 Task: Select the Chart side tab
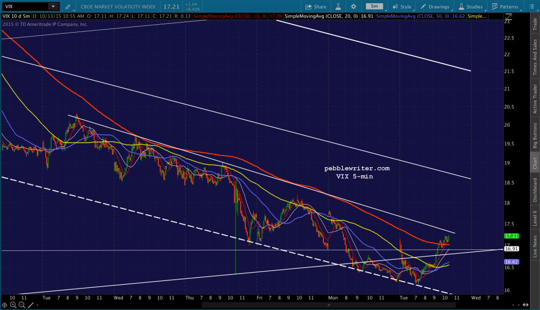[535, 163]
